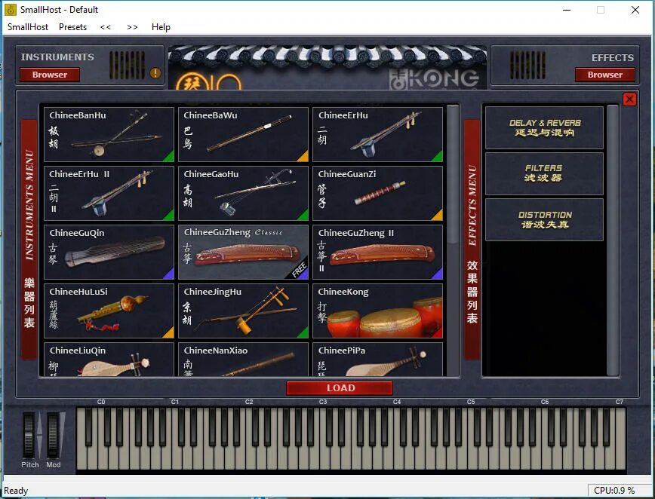
Task: Click the Mod wheel slider
Action: [x=53, y=436]
